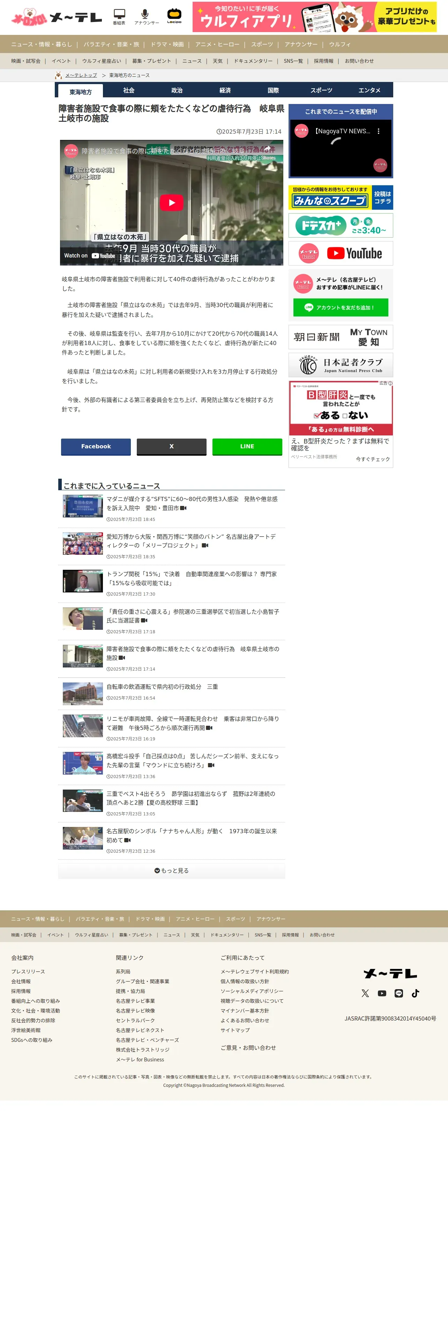Open メ~テレウェブサイト利用規約 footer link

pyautogui.click(x=254, y=971)
